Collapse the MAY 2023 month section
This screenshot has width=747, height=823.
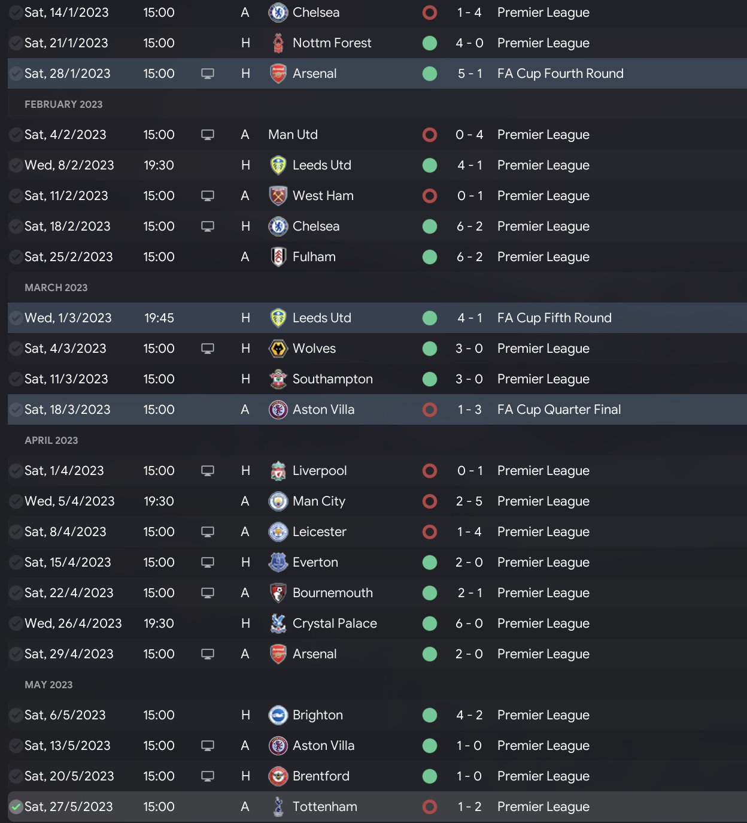(x=48, y=685)
